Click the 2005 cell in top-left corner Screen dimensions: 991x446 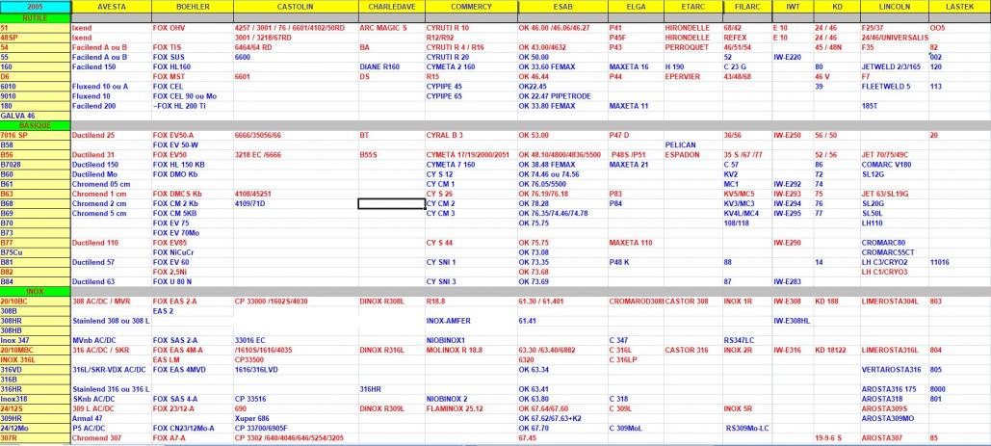click(35, 8)
